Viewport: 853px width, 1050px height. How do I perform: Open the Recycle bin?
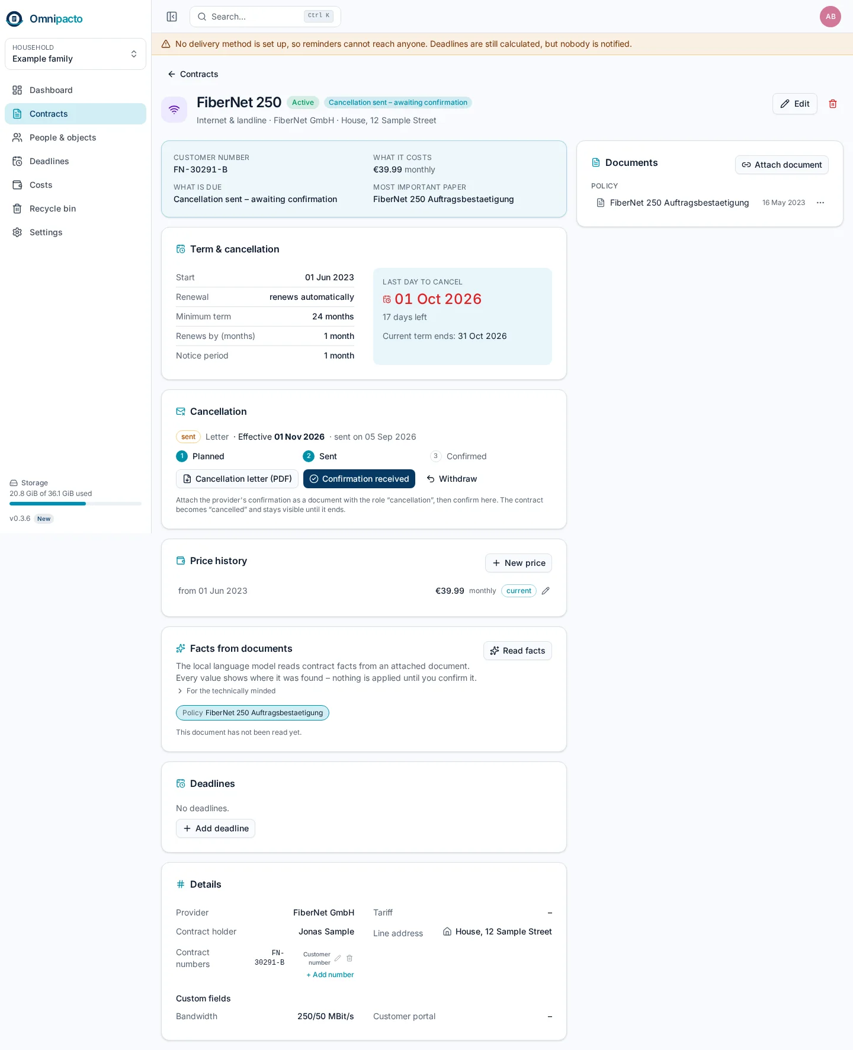(x=75, y=209)
